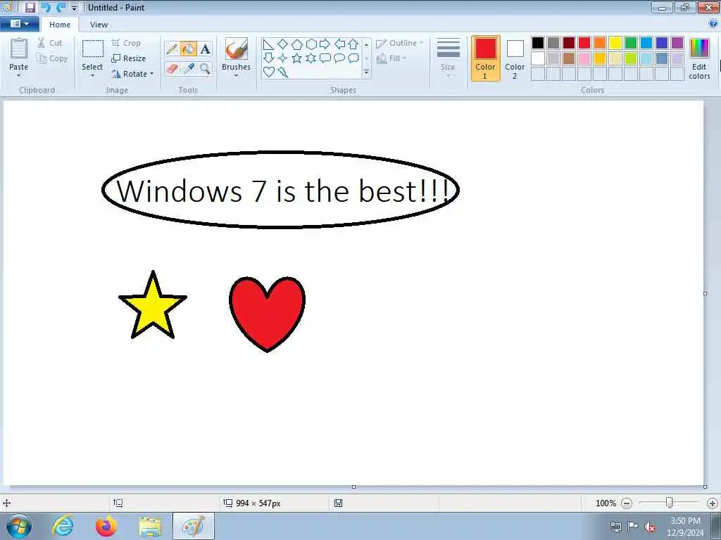This screenshot has height=540, width=721.
Task: Choose the hexagon shape
Action: click(x=311, y=44)
